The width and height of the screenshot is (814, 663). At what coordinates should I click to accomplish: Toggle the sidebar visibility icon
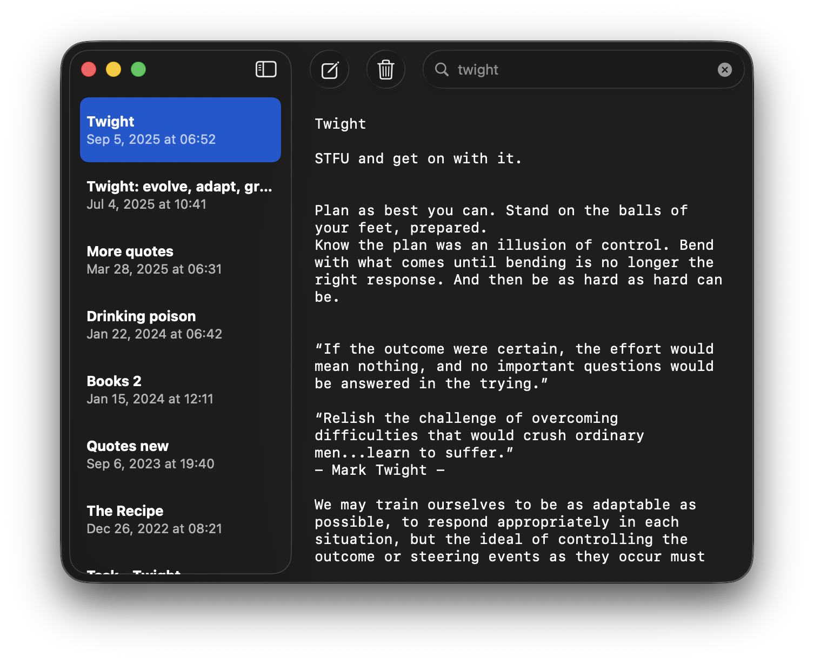coord(266,69)
